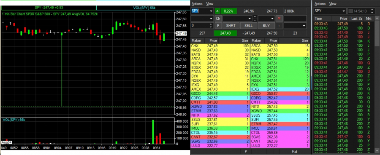Click the P position button beside SHRT

coord(218,26)
